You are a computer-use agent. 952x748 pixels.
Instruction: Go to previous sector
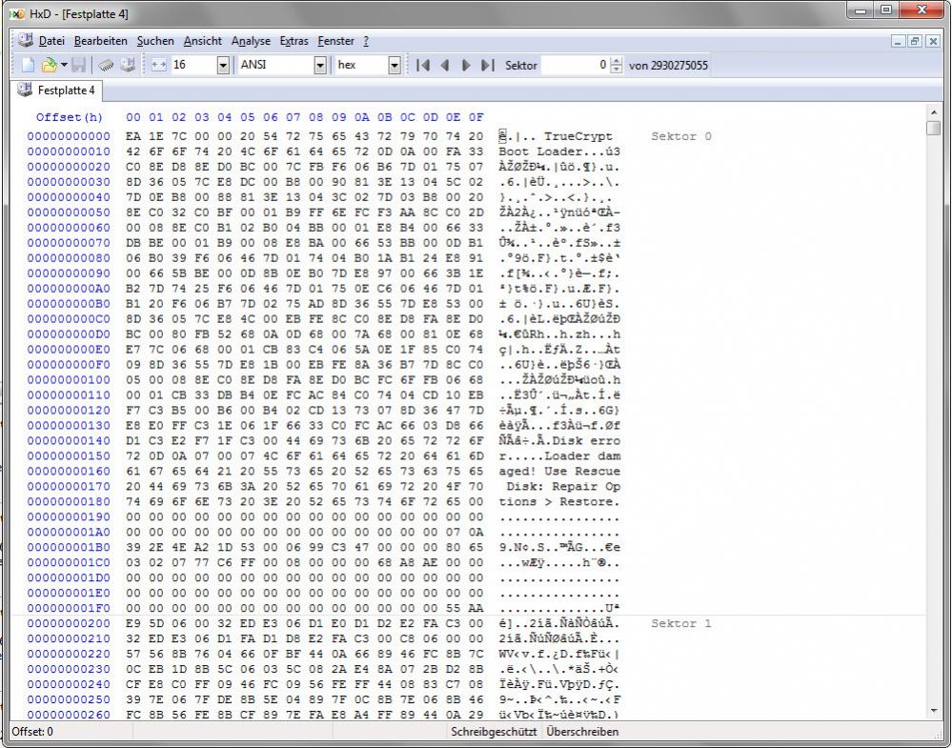coord(444,65)
